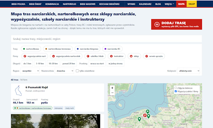Enable the tylko oświetlone checkbox
The width and height of the screenshot is (213, 128).
click(77, 71)
